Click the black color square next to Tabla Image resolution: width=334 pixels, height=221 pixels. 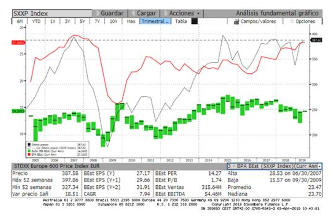[x=194, y=21]
